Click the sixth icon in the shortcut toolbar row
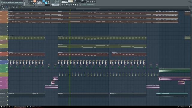The height and width of the screenshot is (108, 192). tap(73, 5)
